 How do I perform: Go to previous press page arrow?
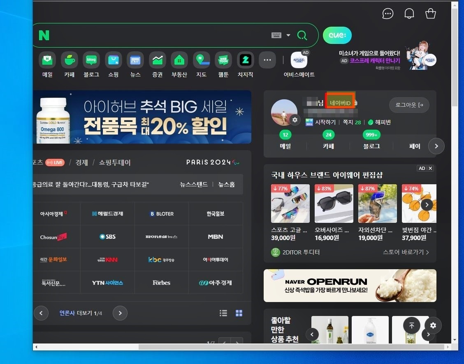click(41, 313)
